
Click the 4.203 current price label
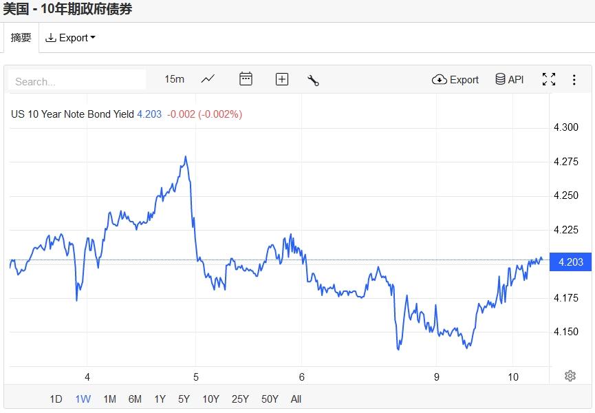[x=571, y=262]
